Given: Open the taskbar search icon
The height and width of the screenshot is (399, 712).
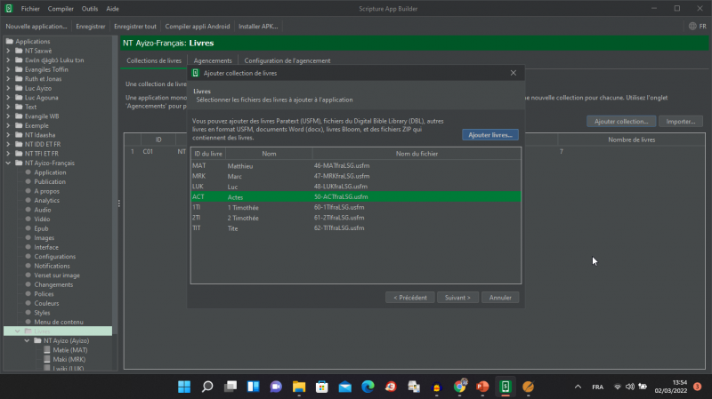Looking at the screenshot, I should point(206,387).
